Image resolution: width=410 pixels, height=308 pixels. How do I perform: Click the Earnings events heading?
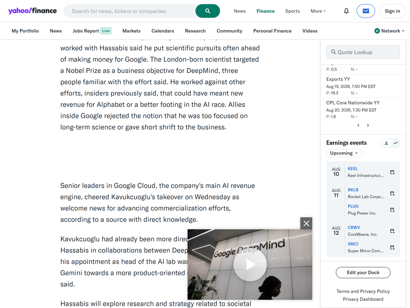346,143
